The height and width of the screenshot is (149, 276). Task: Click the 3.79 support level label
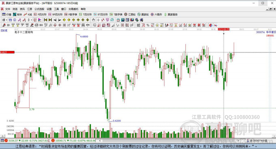tap(32, 109)
